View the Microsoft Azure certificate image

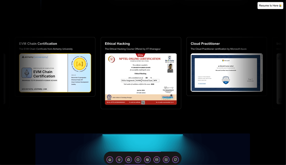227,72
